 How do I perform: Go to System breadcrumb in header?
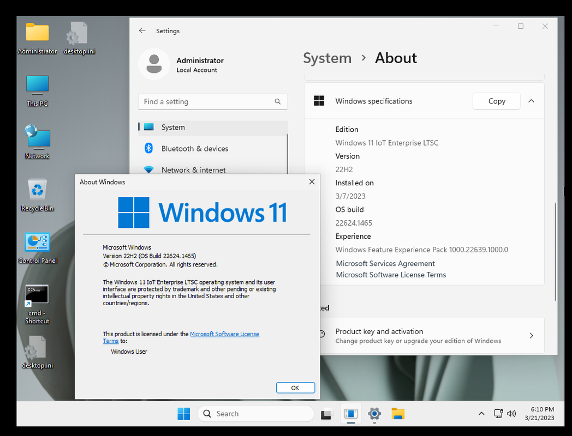327,58
